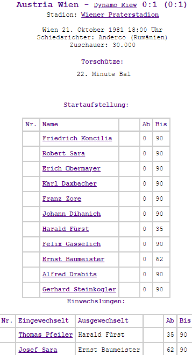
Task: Open Erich Obermayer's profile link
Action: pyautogui.click(x=71, y=168)
